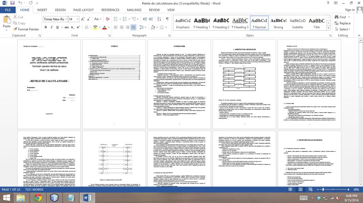363x203 pixels.
Task: Toggle Bold formatting
Action: (x=46, y=28)
